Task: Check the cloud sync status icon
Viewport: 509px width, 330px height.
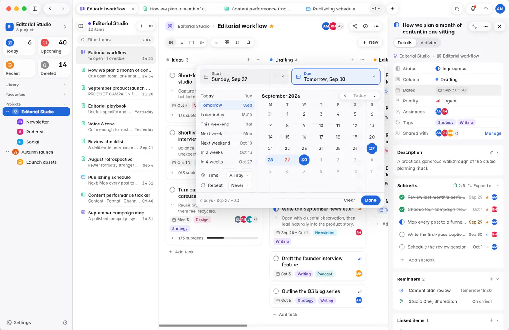Action: click(486, 9)
